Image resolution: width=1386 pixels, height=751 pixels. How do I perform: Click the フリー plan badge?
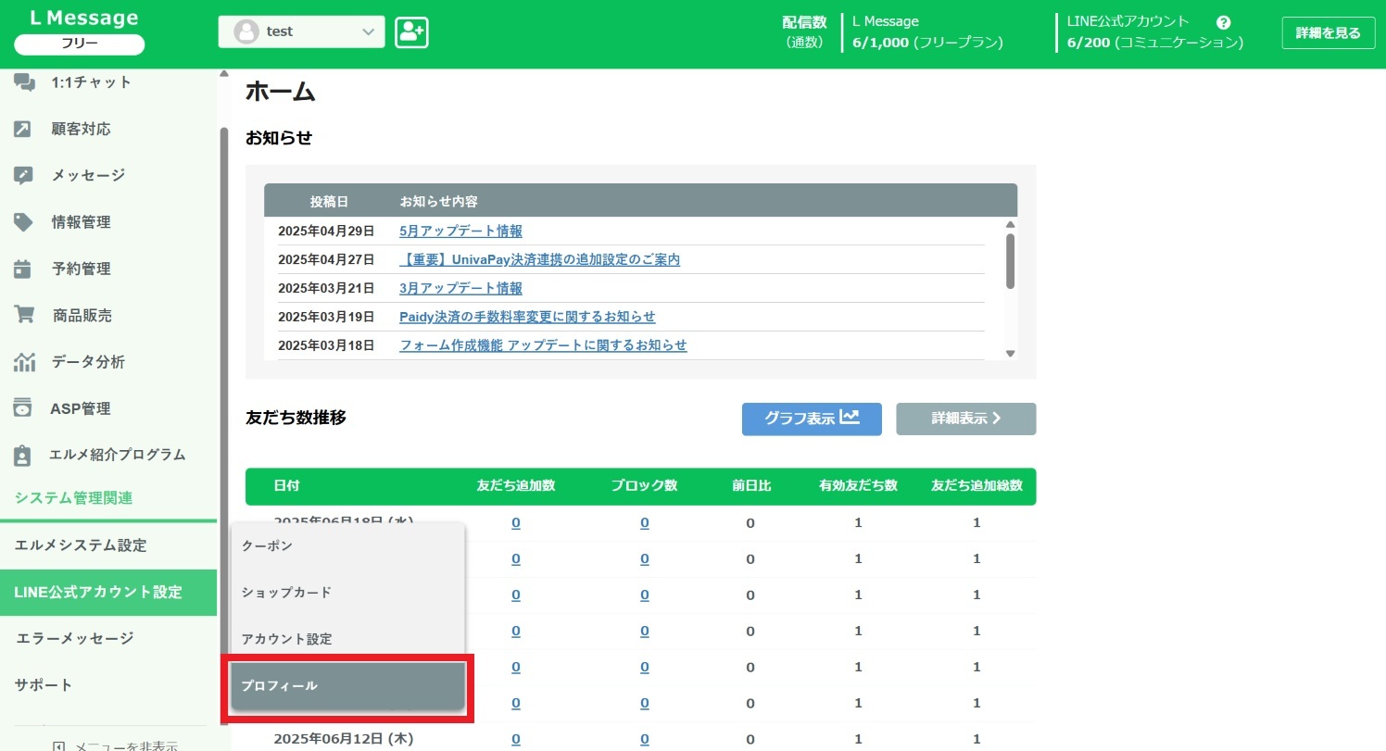(x=80, y=44)
